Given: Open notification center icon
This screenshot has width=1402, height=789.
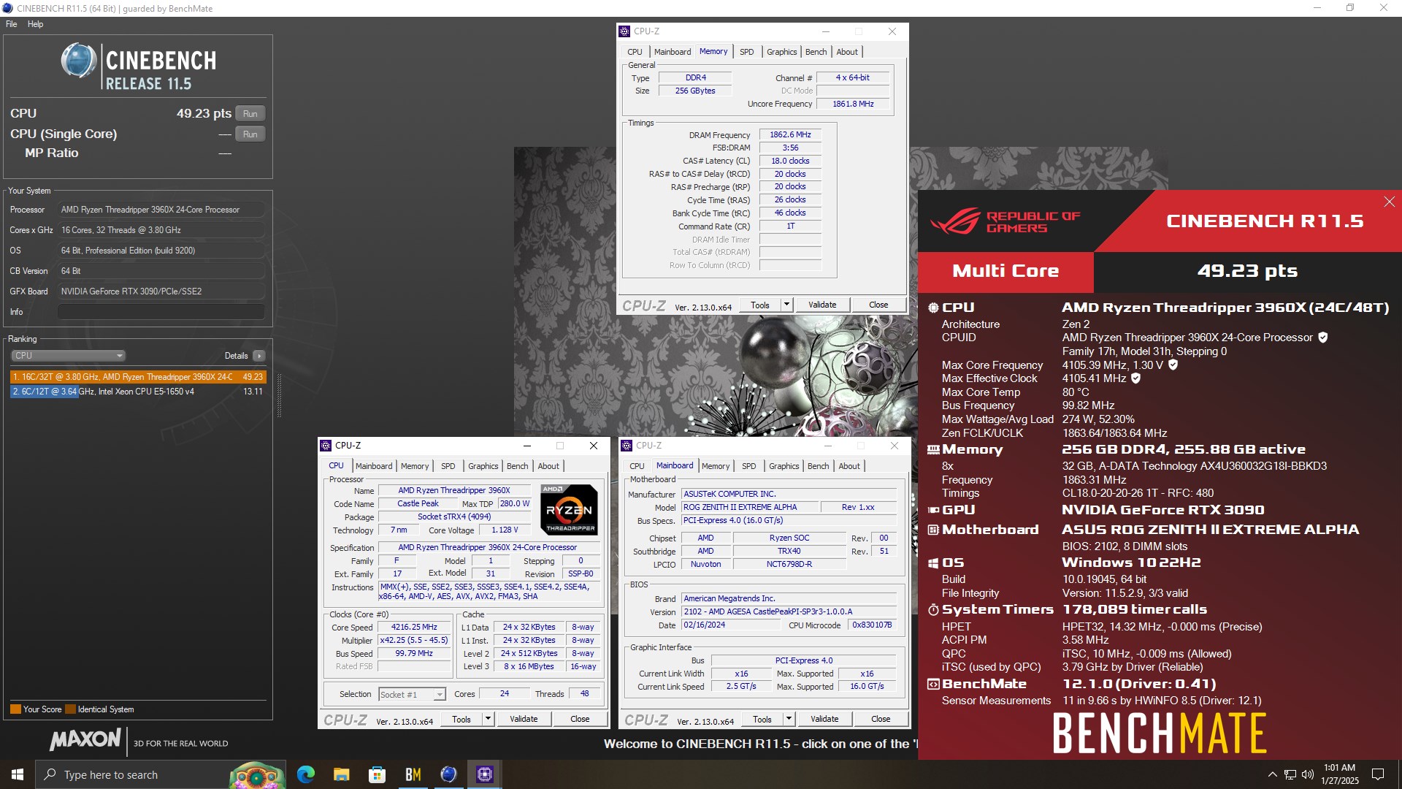Looking at the screenshot, I should tap(1378, 774).
